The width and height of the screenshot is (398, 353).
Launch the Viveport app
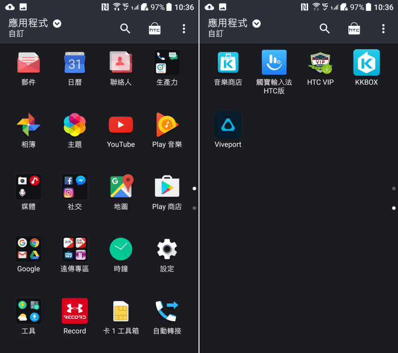(x=228, y=125)
